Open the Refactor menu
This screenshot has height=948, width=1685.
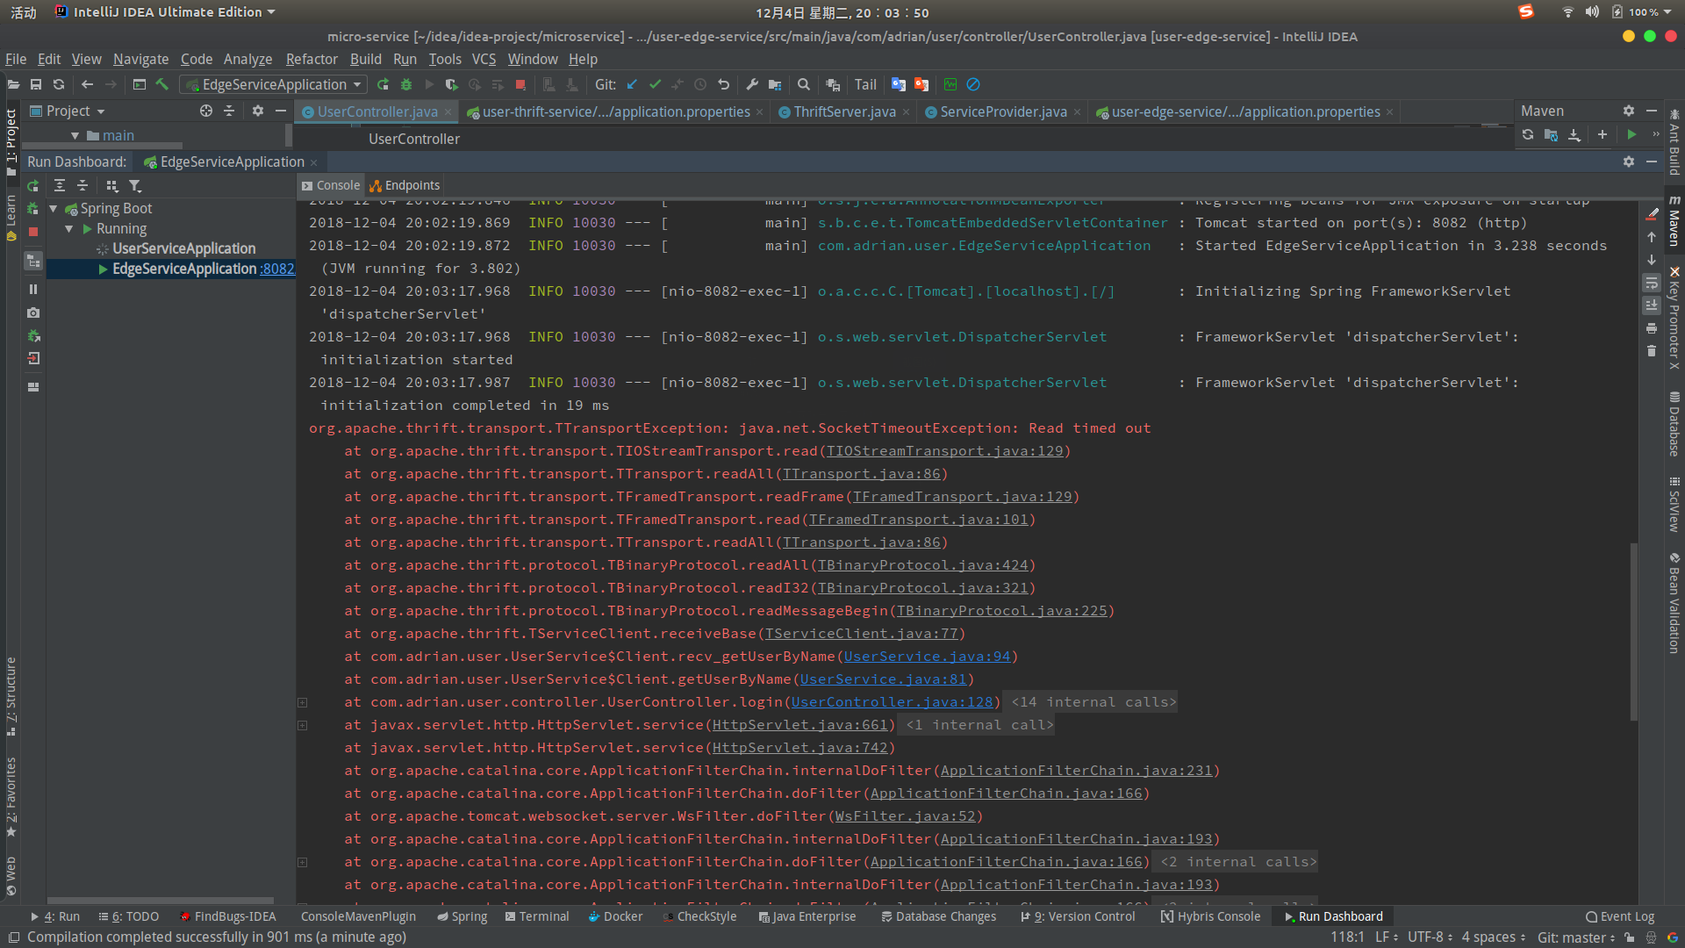click(312, 59)
